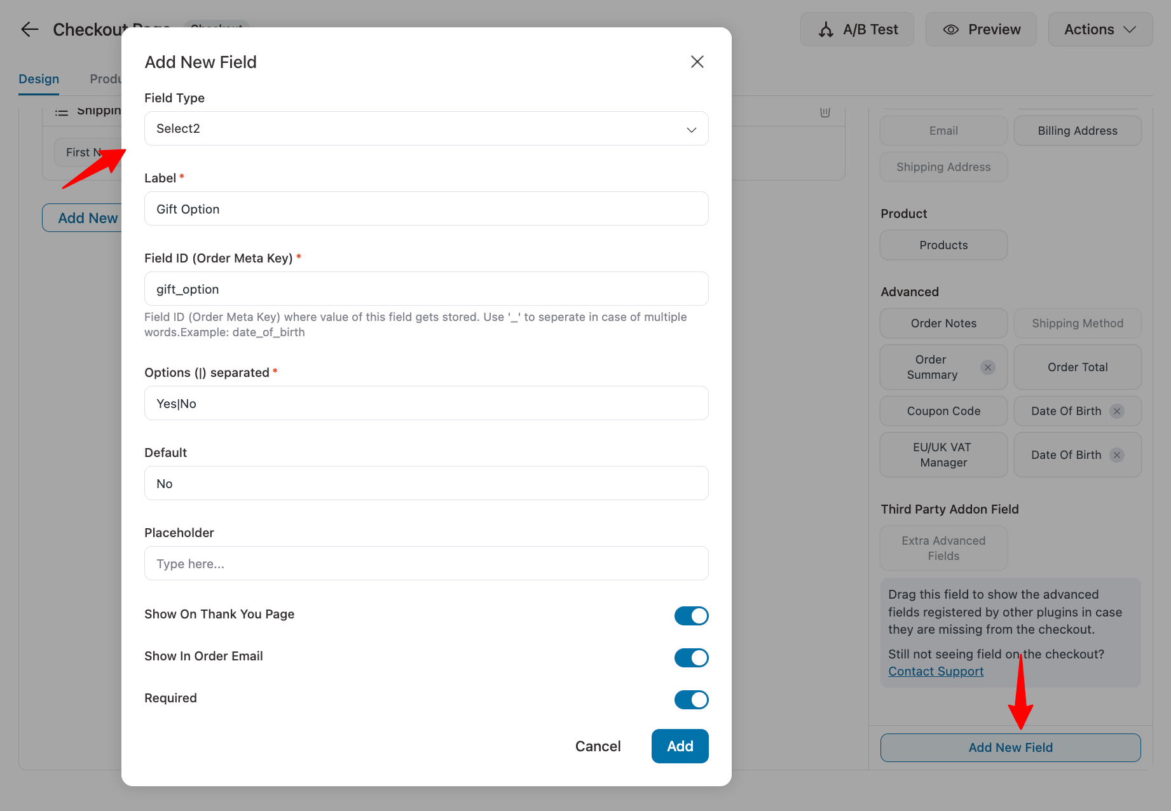Click the trash icon on the Shipping section
This screenshot has width=1171, height=811.
(x=825, y=112)
